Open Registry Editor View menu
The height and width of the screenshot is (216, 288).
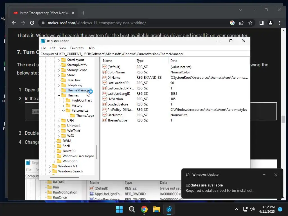coord(63,48)
